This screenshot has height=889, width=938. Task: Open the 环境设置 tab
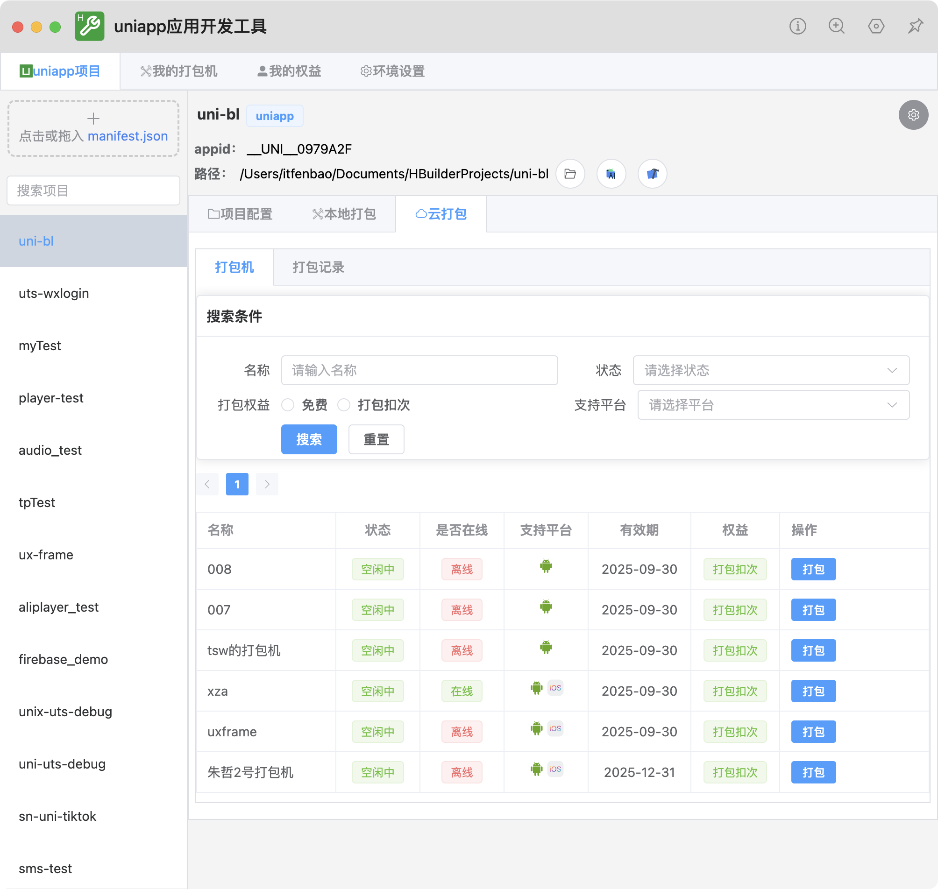(393, 71)
